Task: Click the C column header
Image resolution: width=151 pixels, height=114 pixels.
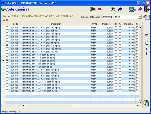Action: click(x=120, y=24)
